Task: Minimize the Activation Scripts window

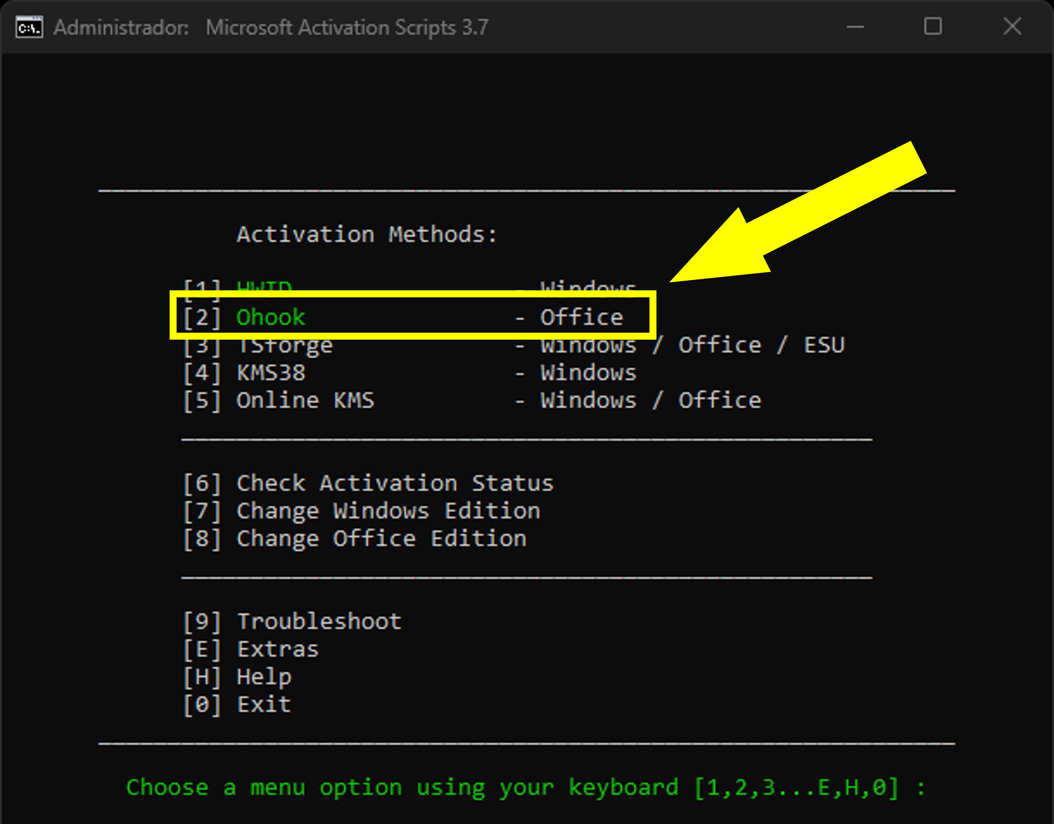Action: click(855, 27)
